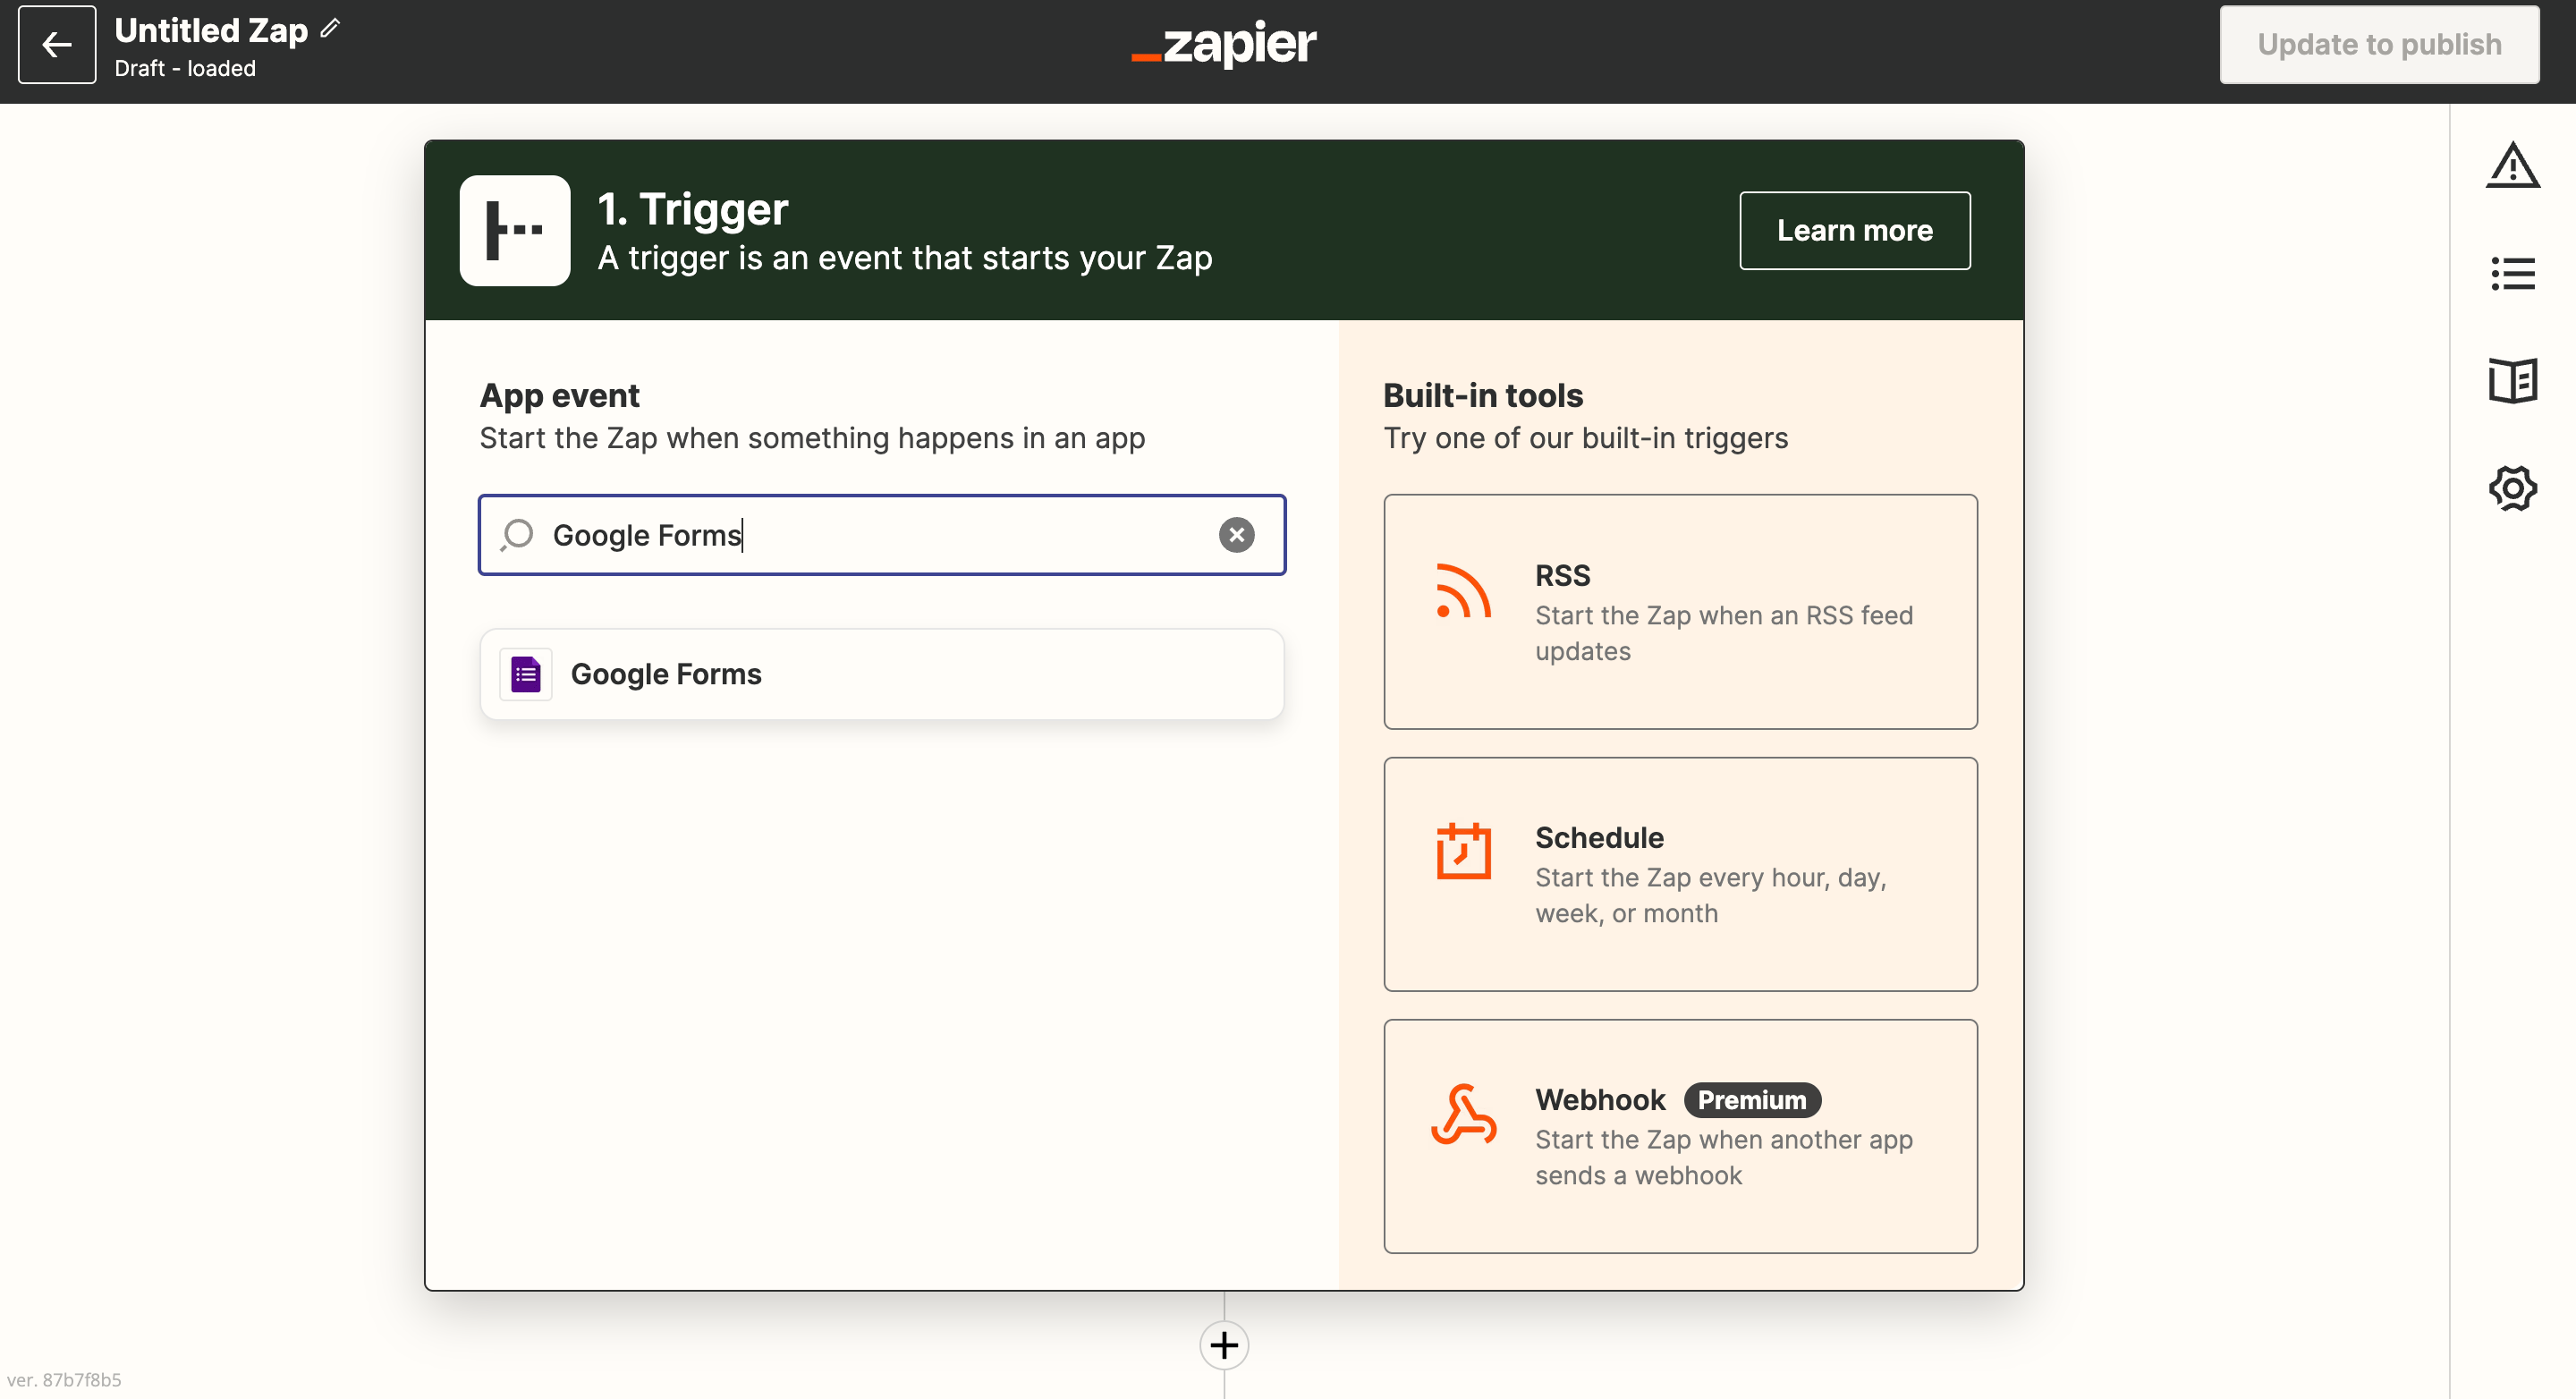This screenshot has height=1399, width=2576.
Task: Open the warnings triangle panel
Action: click(2512, 165)
